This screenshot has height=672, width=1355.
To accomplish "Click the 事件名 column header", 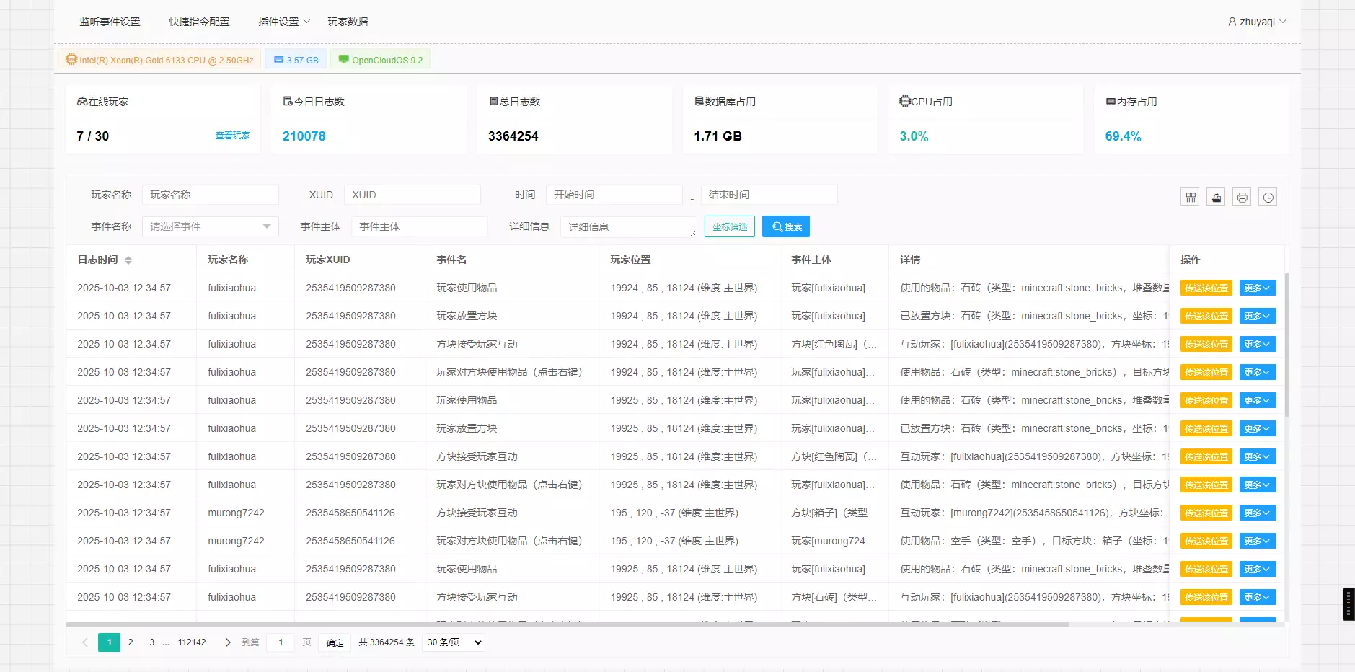I will pyautogui.click(x=512, y=260).
